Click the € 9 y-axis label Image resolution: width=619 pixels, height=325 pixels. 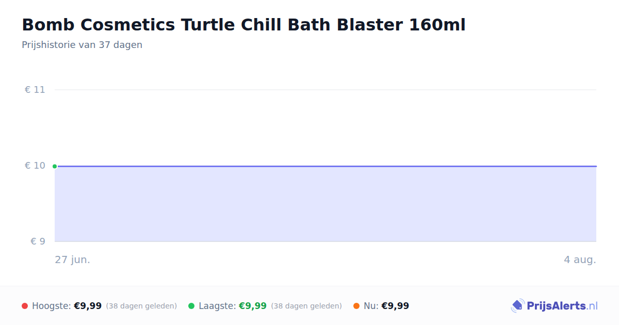point(38,241)
